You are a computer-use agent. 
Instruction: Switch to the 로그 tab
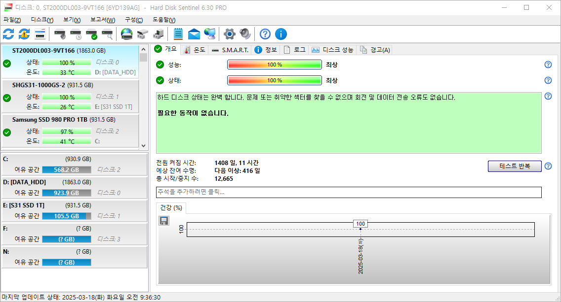pos(294,50)
